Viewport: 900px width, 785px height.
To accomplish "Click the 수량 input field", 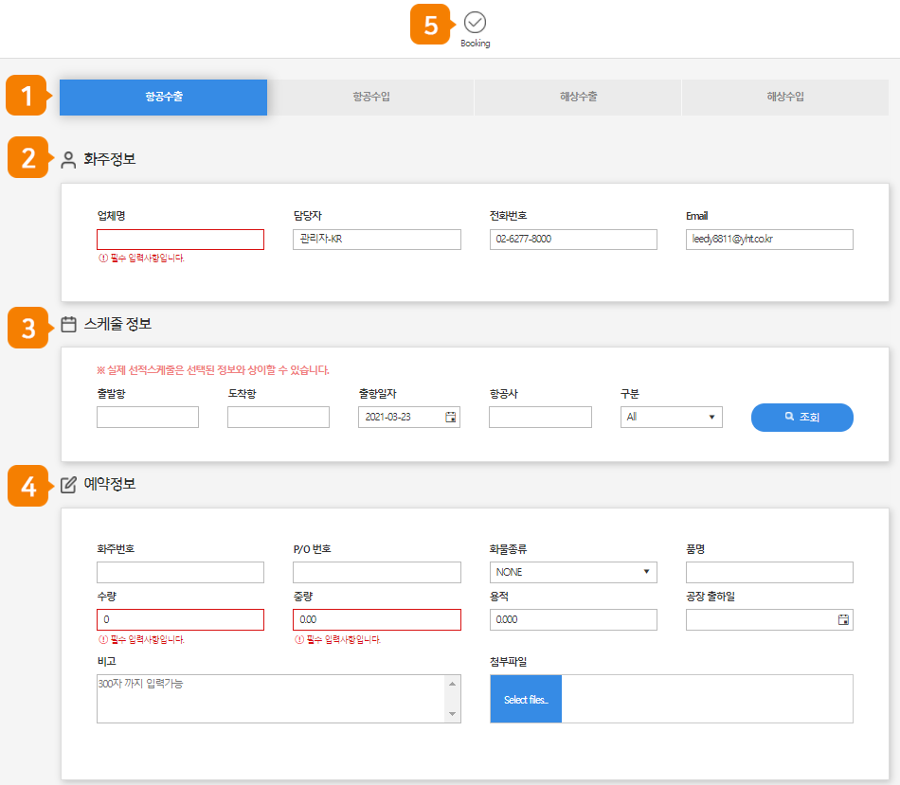I will click(x=180, y=619).
